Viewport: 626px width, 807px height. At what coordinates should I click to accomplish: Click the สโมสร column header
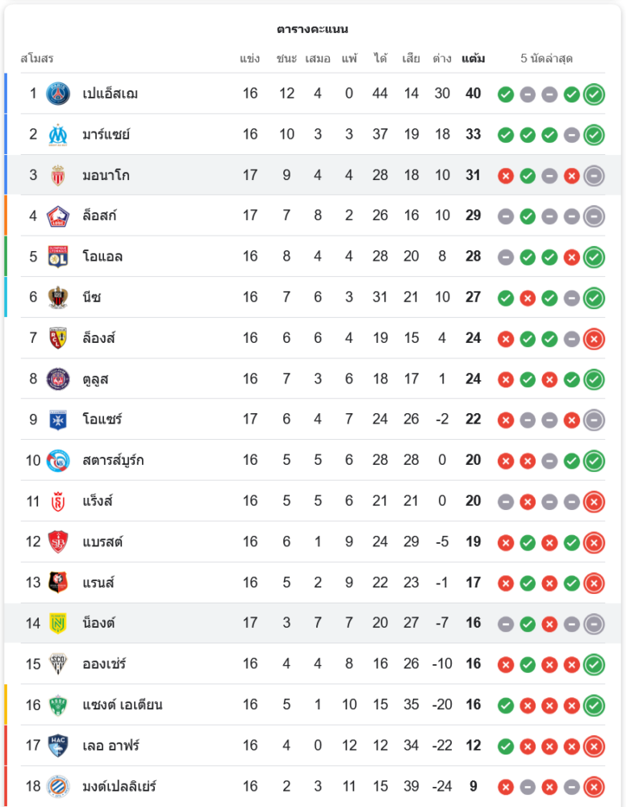37,59
